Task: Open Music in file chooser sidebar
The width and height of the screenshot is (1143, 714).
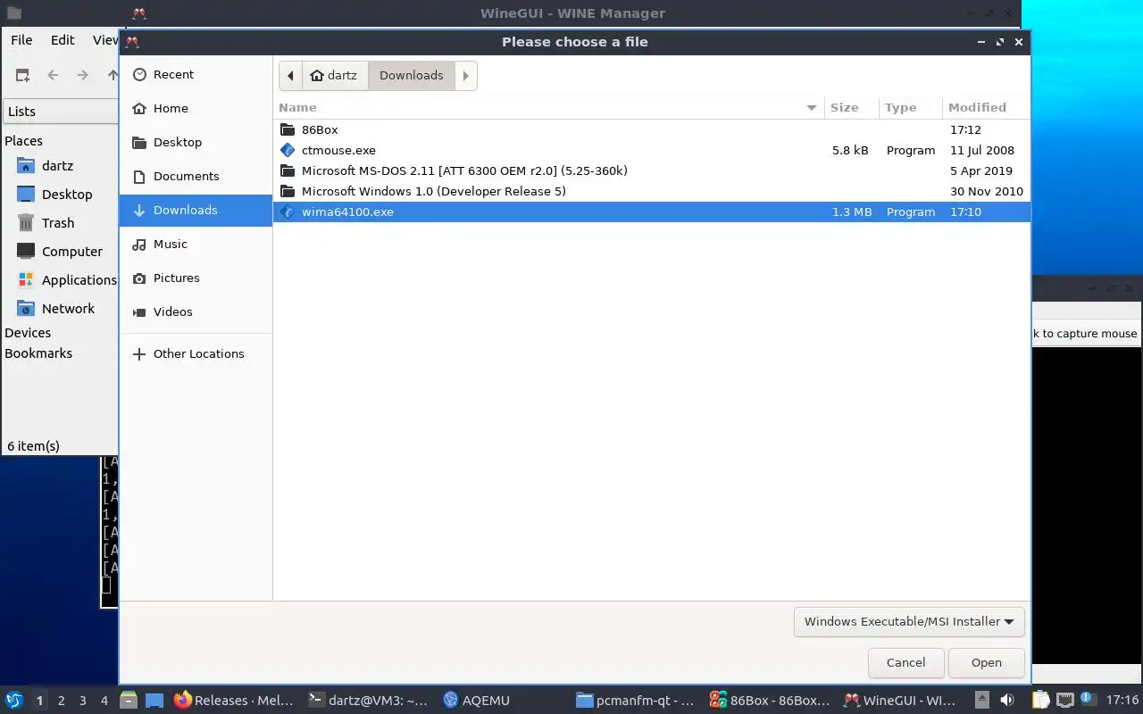Action: point(196,245)
